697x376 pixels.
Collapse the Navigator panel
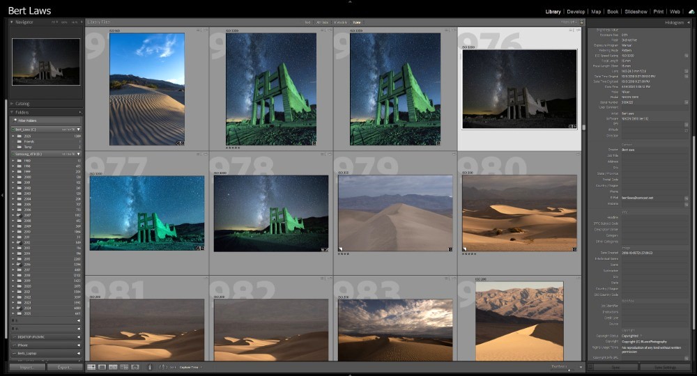point(12,22)
